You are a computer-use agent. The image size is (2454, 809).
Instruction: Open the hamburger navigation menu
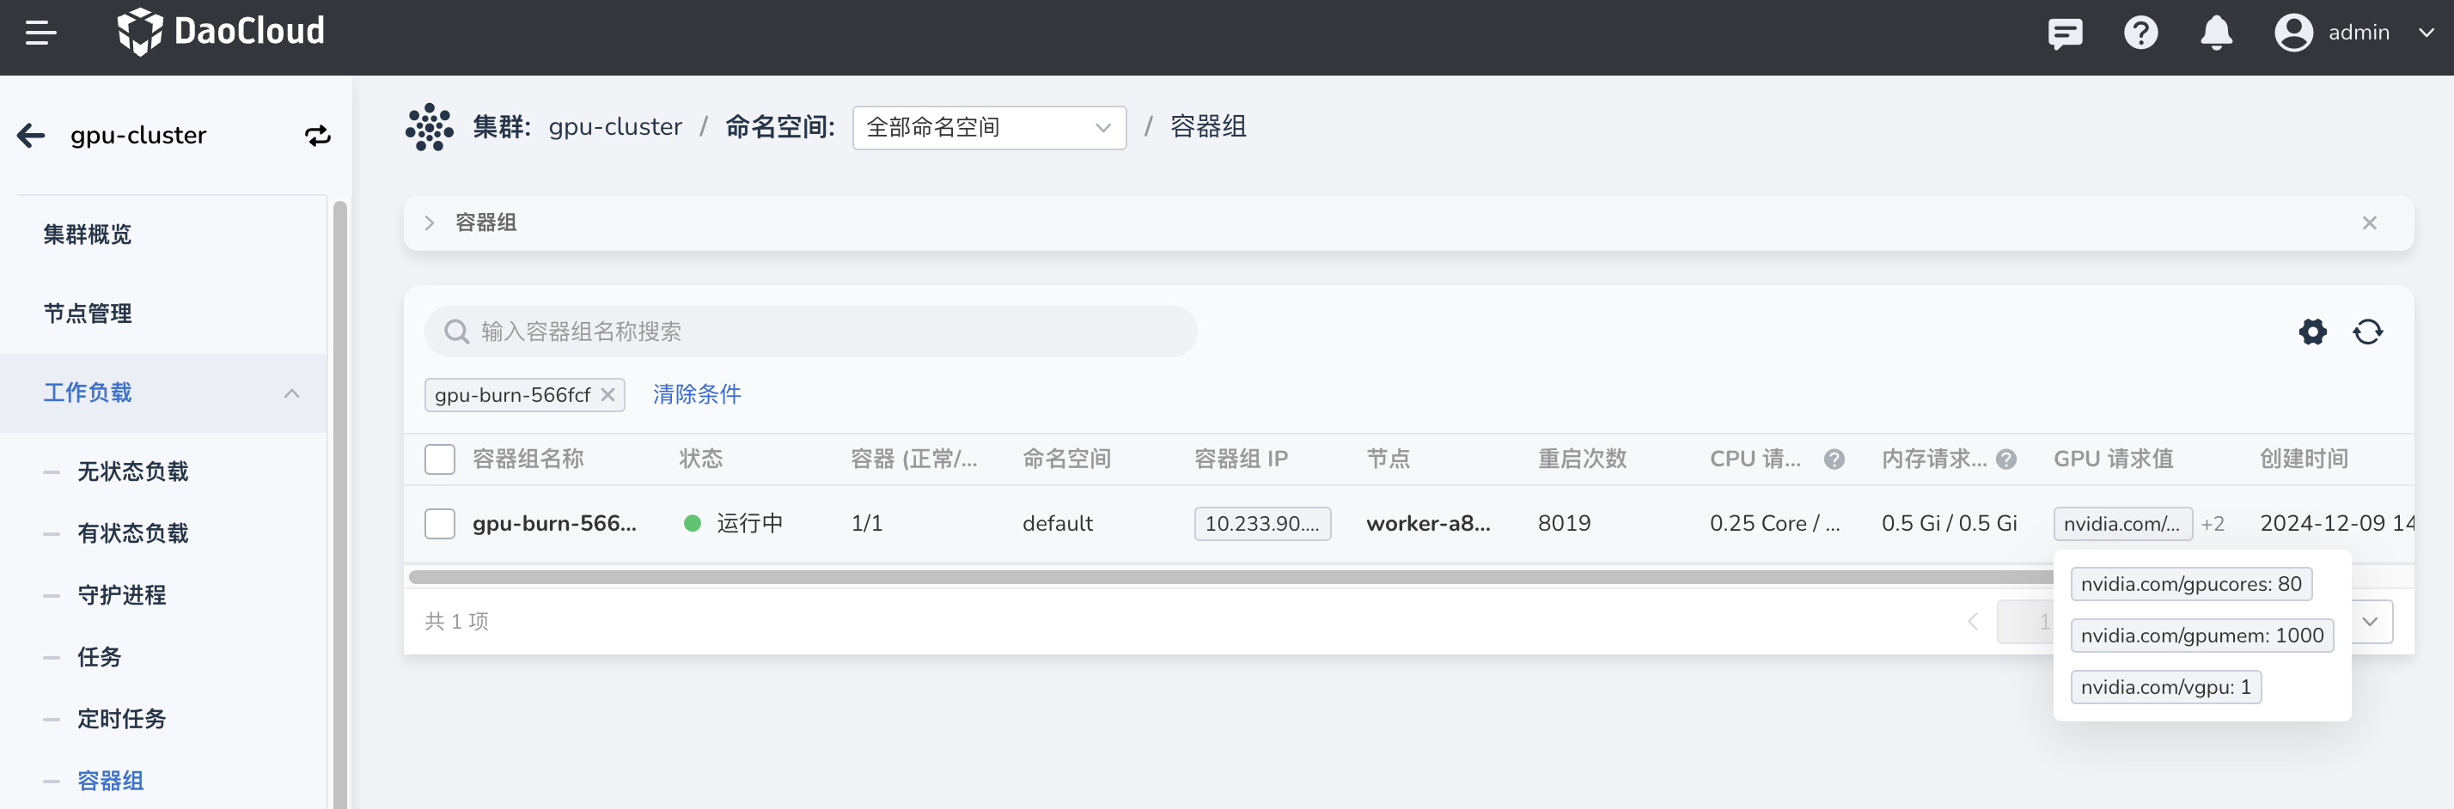[40, 33]
